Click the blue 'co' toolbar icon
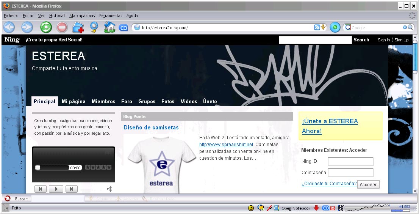The height and width of the screenshot is (214, 419). pyautogui.click(x=123, y=28)
